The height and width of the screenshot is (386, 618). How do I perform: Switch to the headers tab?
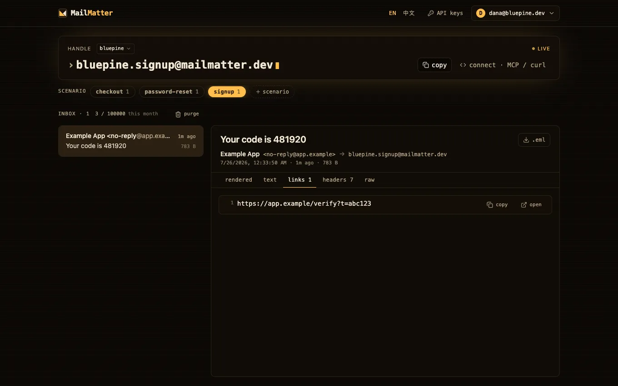[x=338, y=180]
